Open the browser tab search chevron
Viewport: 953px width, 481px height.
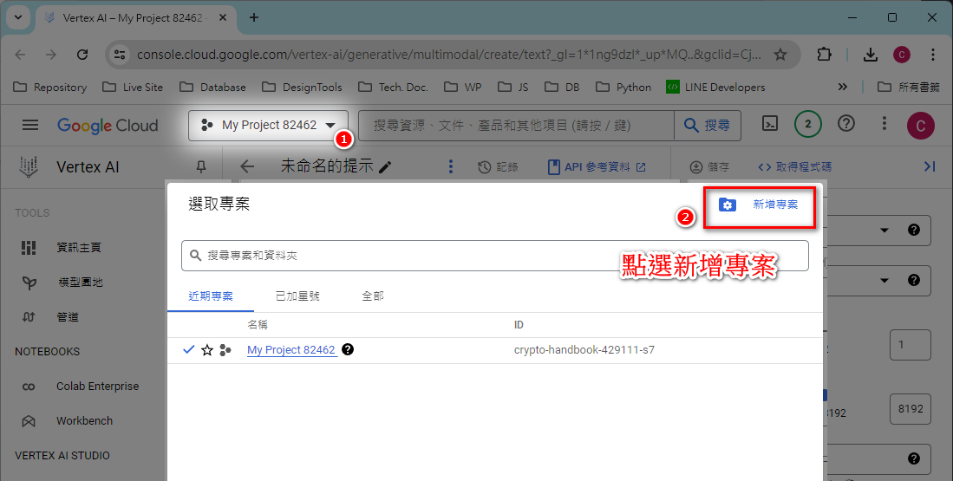click(x=17, y=17)
